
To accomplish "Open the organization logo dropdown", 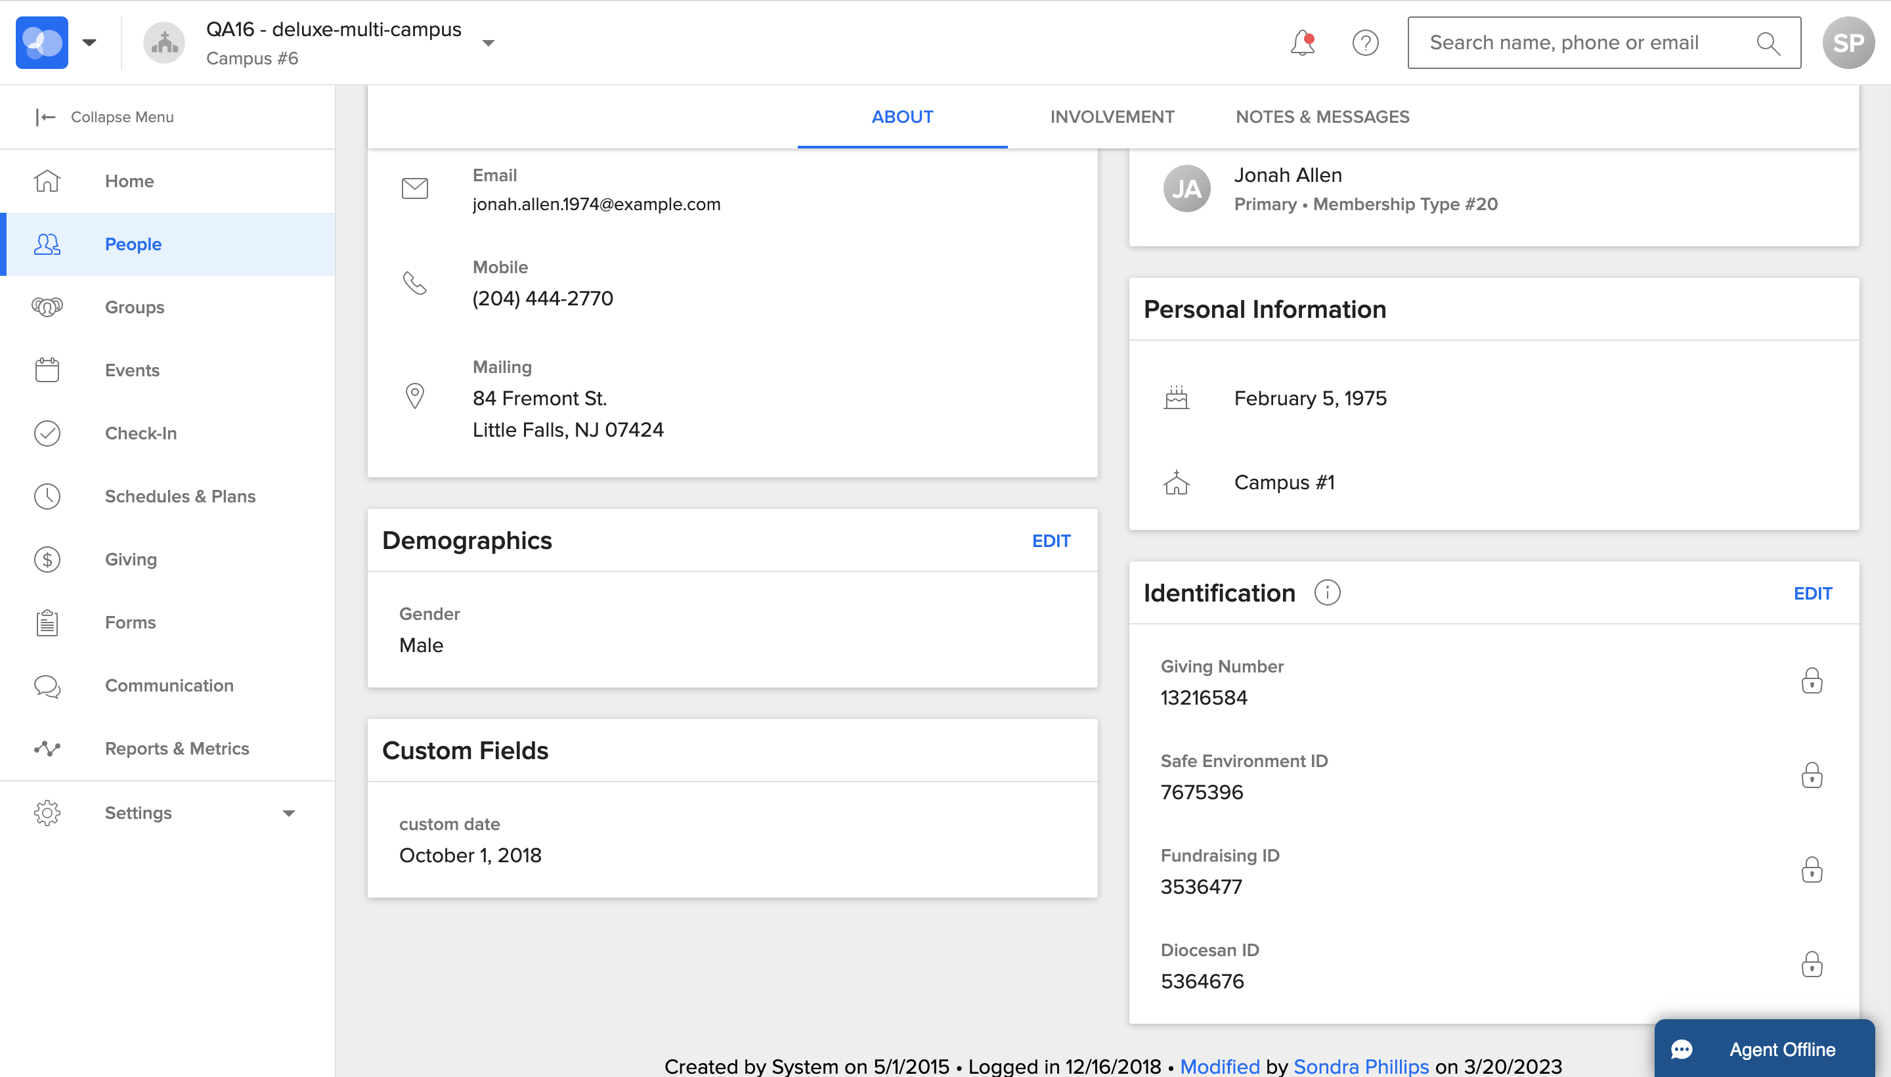I will [x=89, y=42].
